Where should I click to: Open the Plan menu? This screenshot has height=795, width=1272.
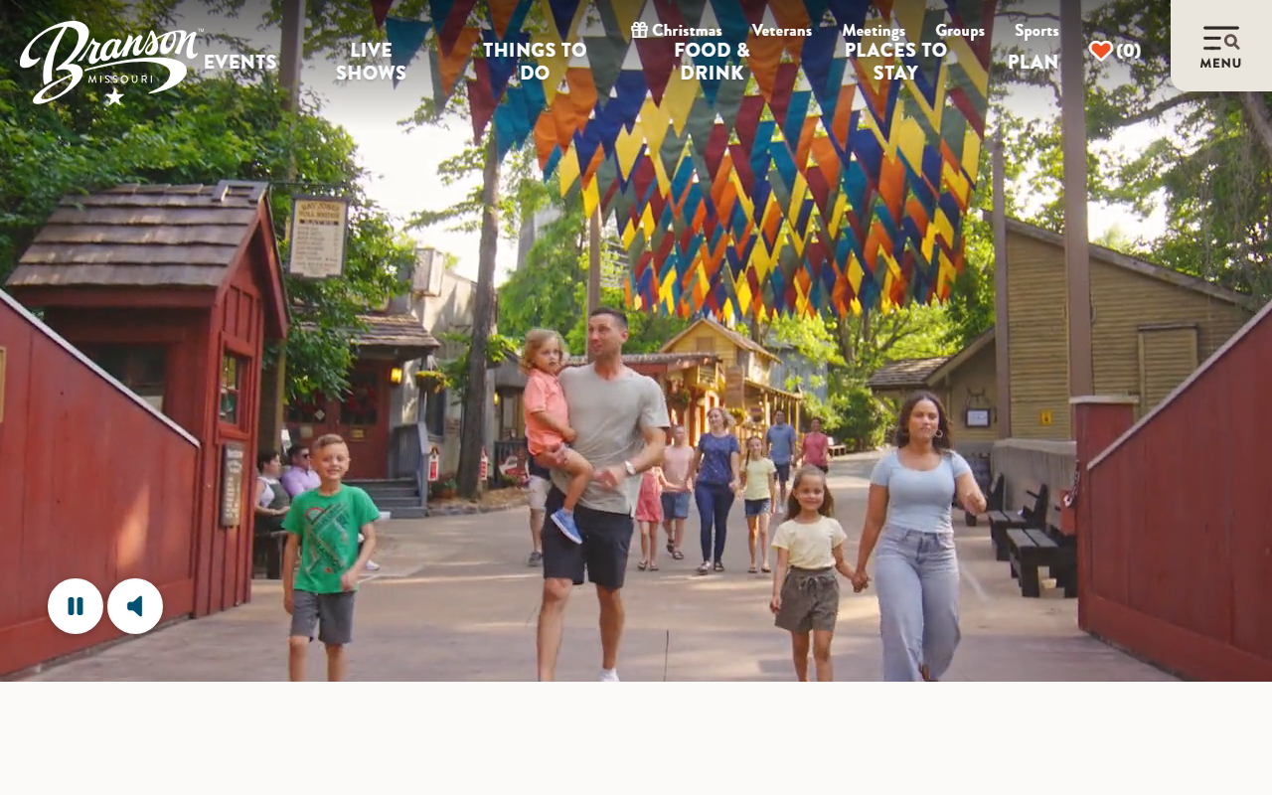pyautogui.click(x=1033, y=62)
